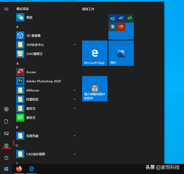
Task: Launch Access from the app list
Action: (31, 72)
